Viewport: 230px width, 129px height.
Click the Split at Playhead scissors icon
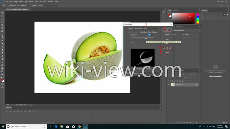tap(30, 111)
